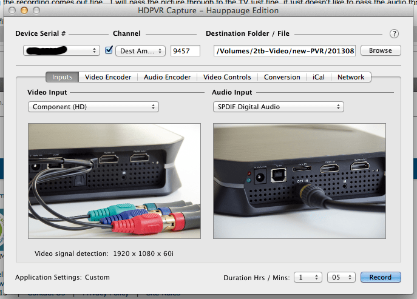
Task: Open the Device Serial # dropdown
Action: coord(62,51)
